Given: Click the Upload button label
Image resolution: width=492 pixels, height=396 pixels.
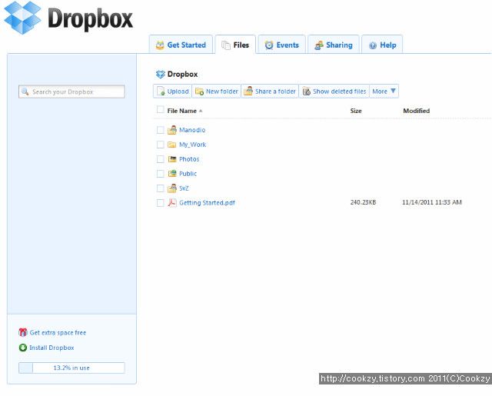Looking at the screenshot, I should pos(178,92).
